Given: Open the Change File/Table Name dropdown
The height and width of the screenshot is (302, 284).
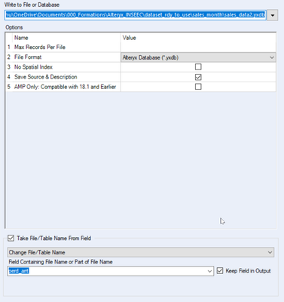Looking at the screenshot, I should [141, 252].
